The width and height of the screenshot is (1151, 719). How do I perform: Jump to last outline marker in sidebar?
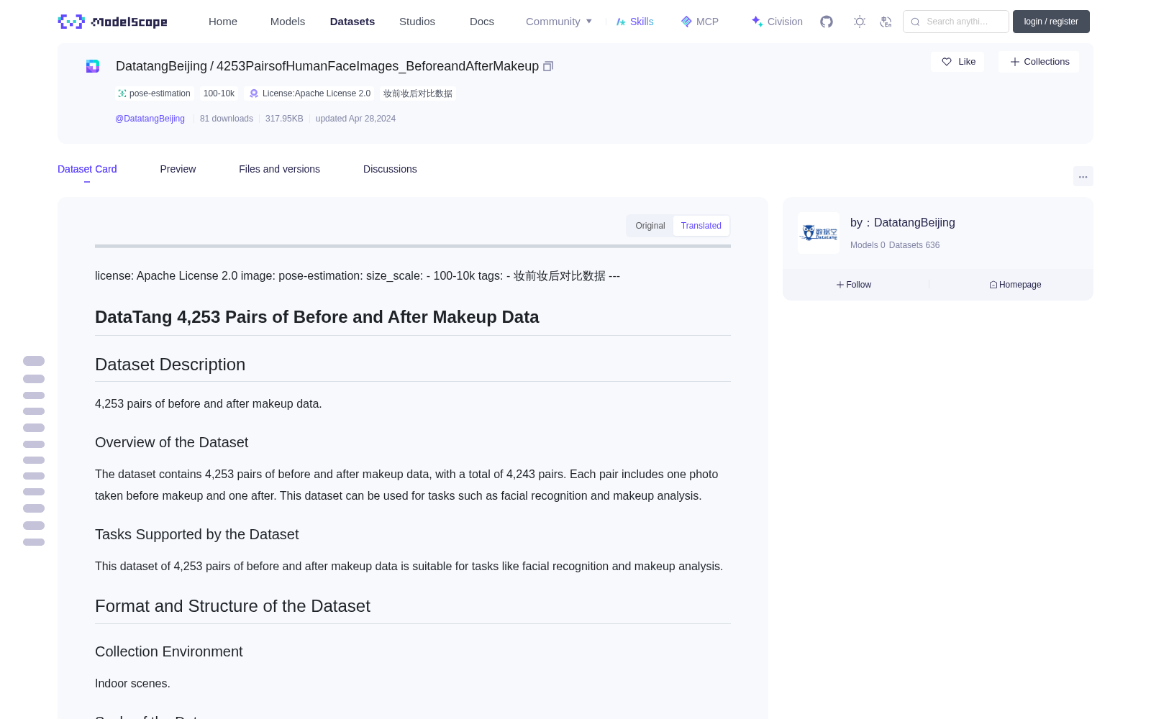pos(34,542)
